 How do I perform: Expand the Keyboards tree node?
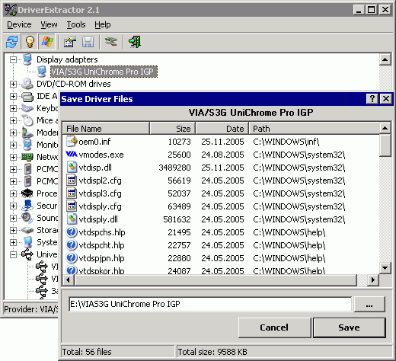click(x=13, y=108)
